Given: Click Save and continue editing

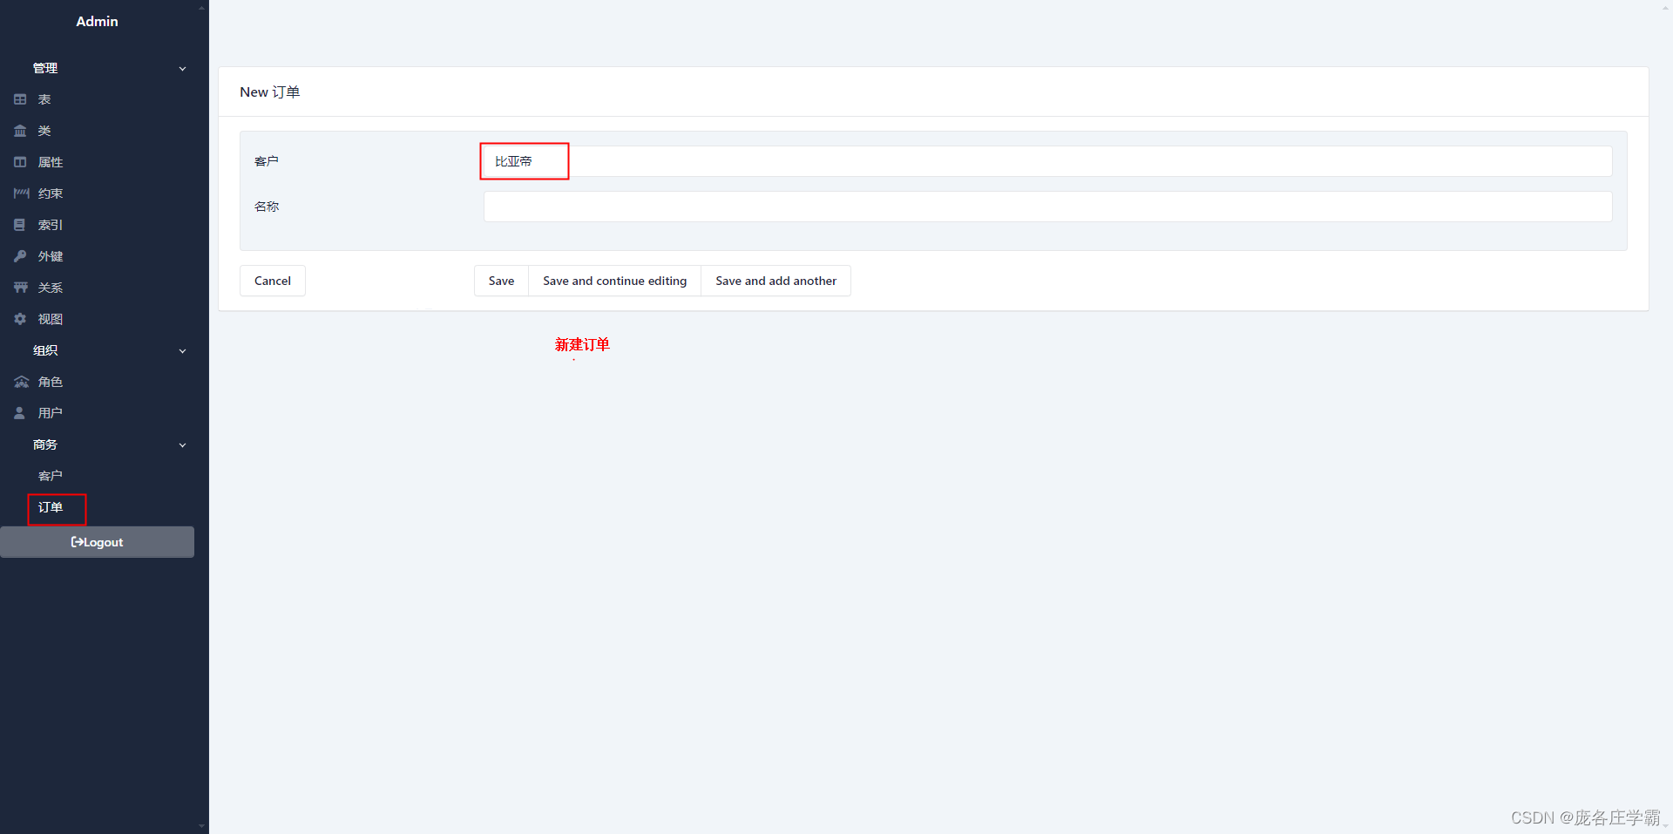Looking at the screenshot, I should (614, 281).
